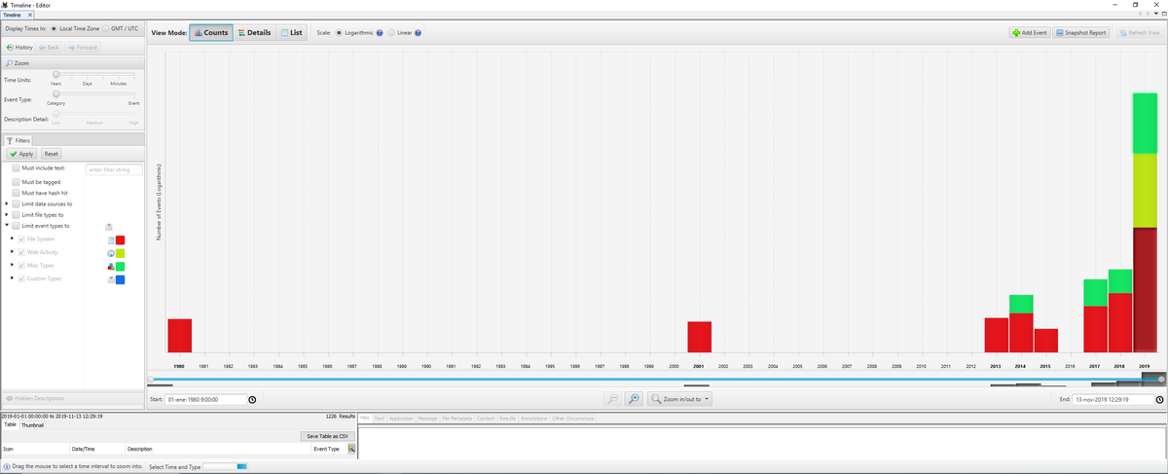Click the Time Units slider handle

[x=56, y=74]
